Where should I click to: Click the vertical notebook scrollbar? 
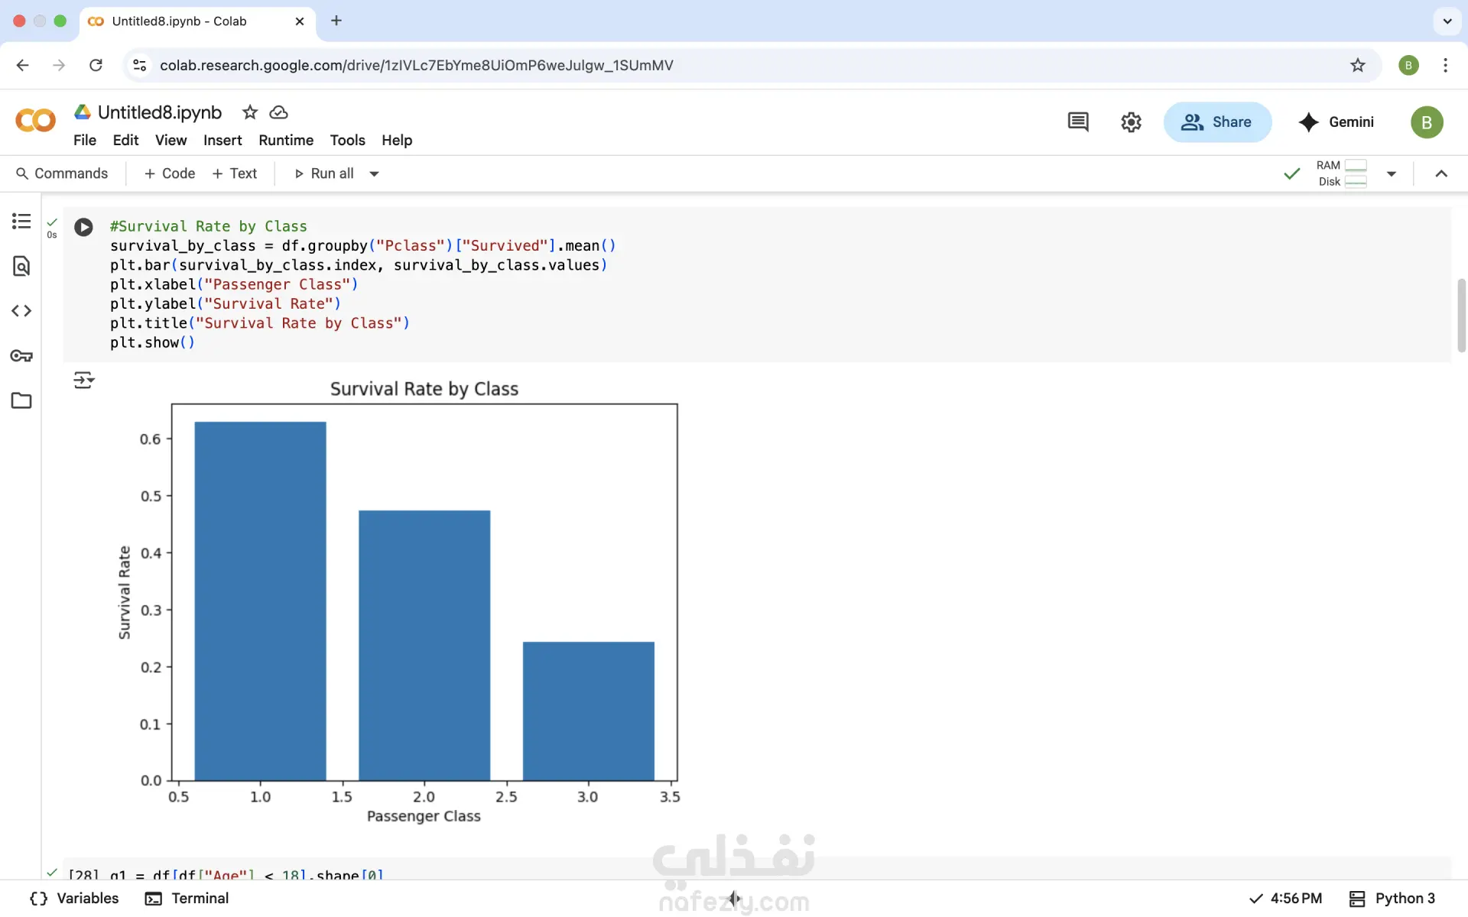(1461, 315)
